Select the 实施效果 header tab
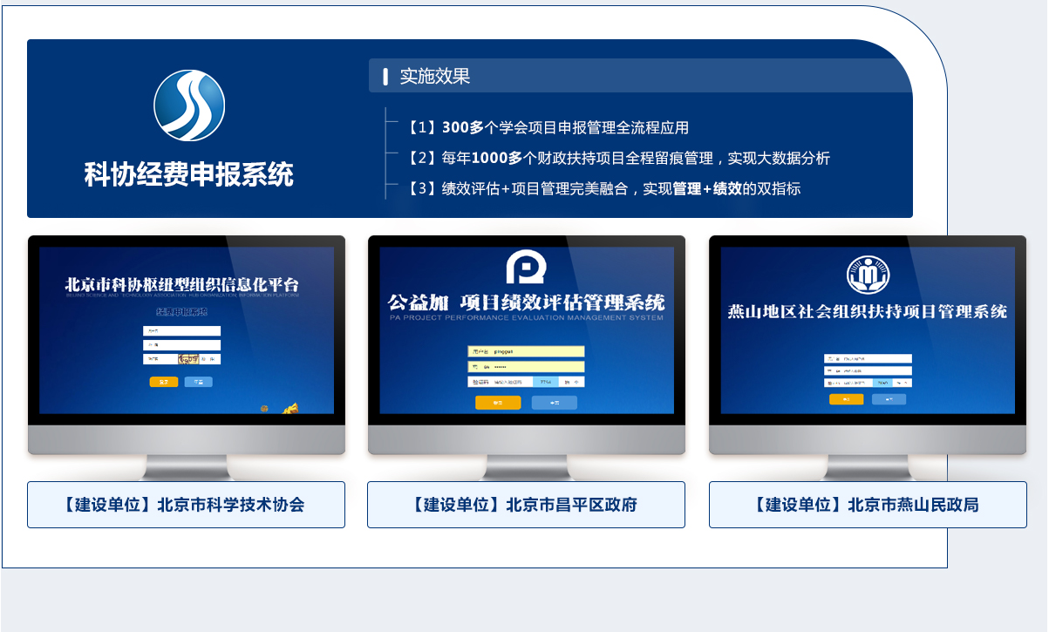Screen dimensions: 1049x632 pos(419,77)
